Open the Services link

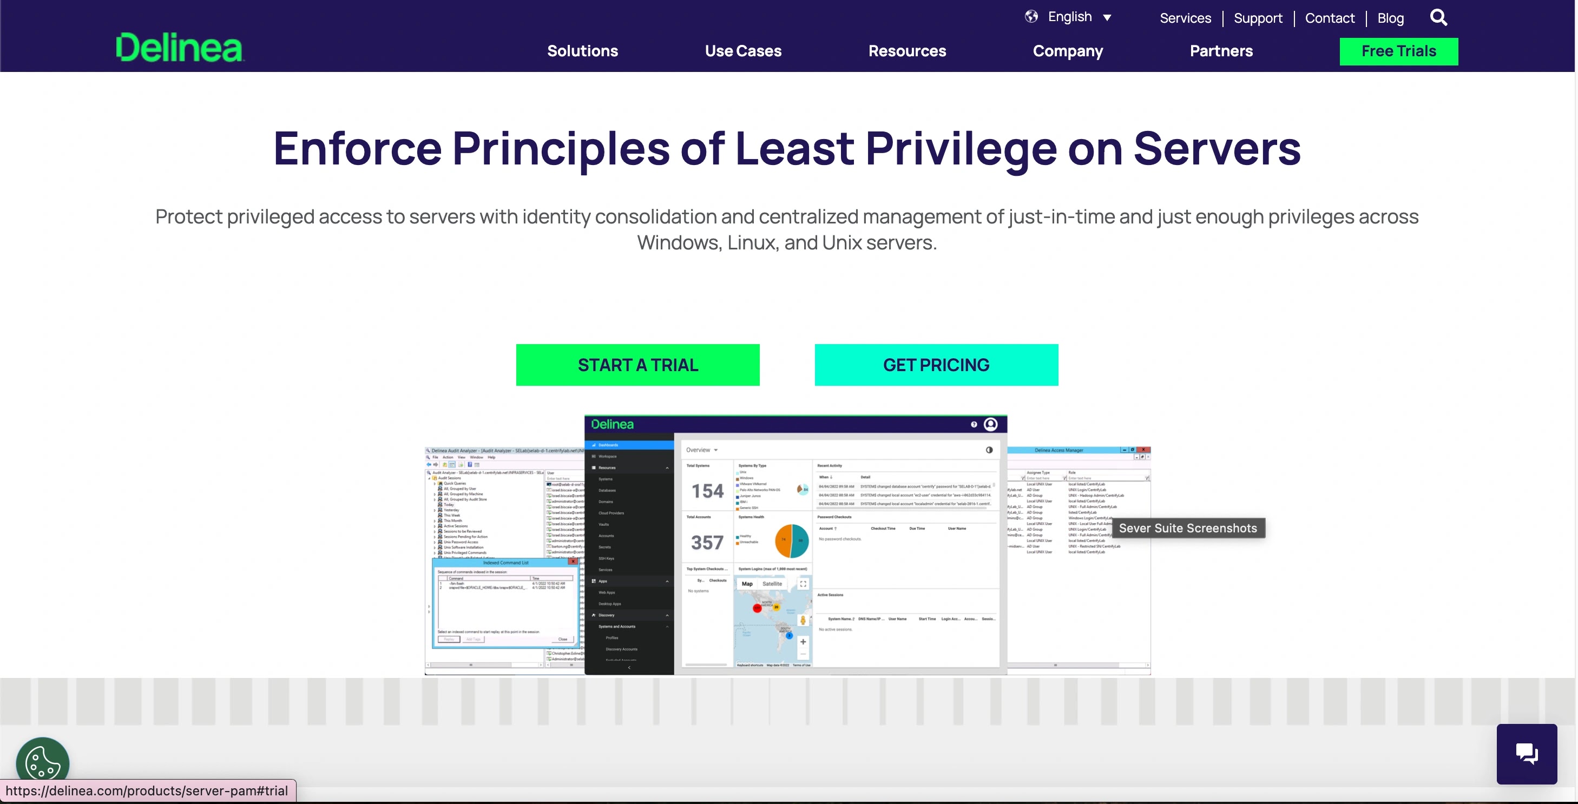tap(1185, 18)
